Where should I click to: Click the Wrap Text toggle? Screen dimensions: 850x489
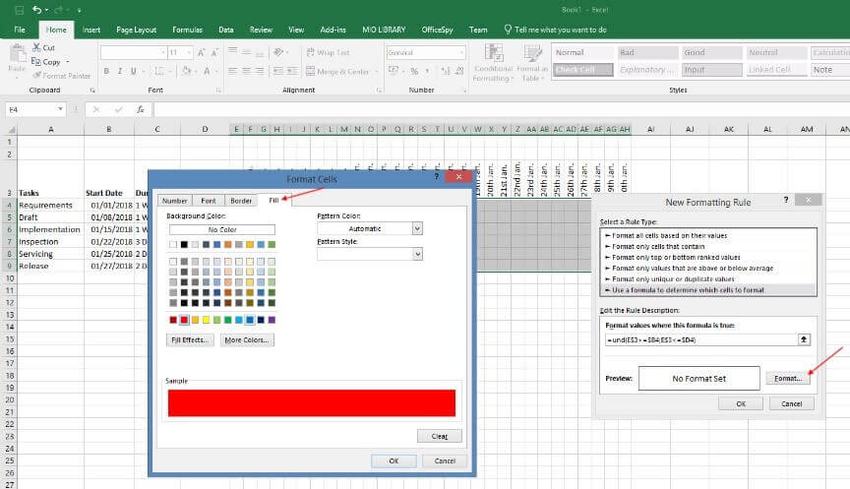pos(328,52)
